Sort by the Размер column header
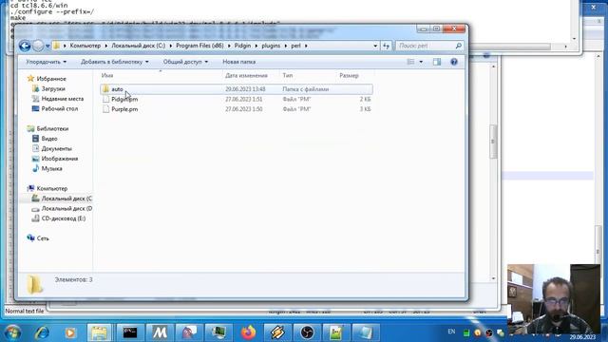 (x=349, y=76)
